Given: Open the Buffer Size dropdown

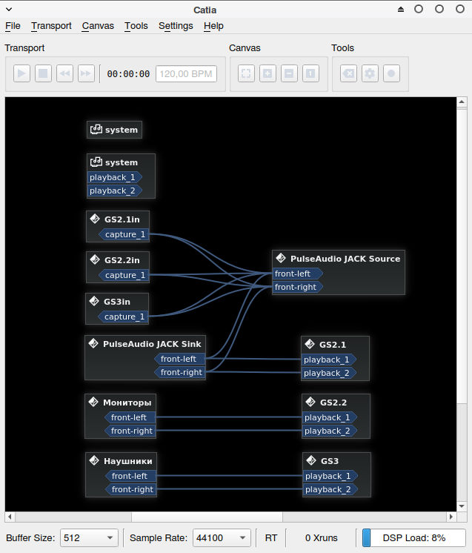Looking at the screenshot, I should (89, 538).
